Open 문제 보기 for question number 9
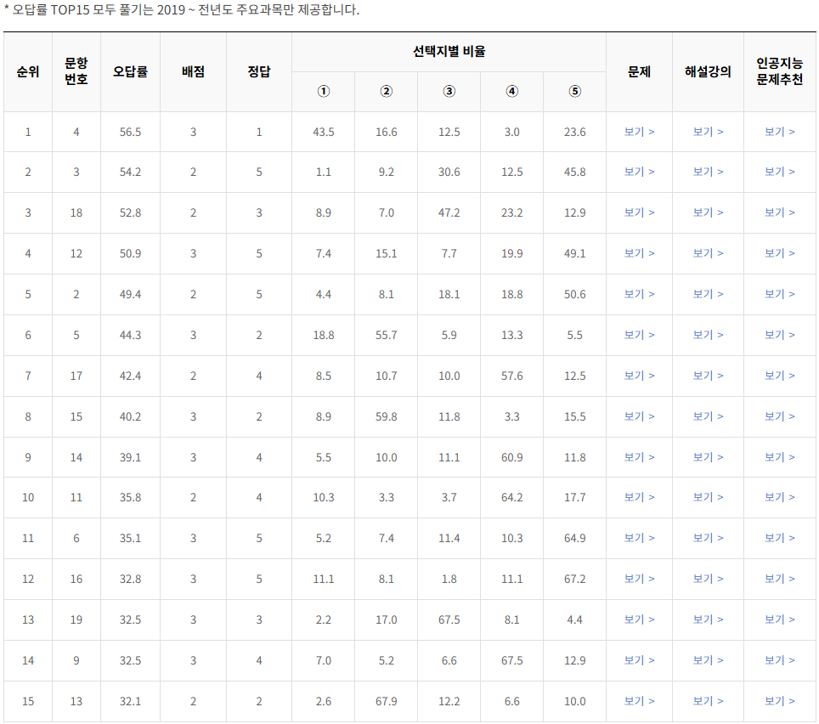 coord(639,660)
